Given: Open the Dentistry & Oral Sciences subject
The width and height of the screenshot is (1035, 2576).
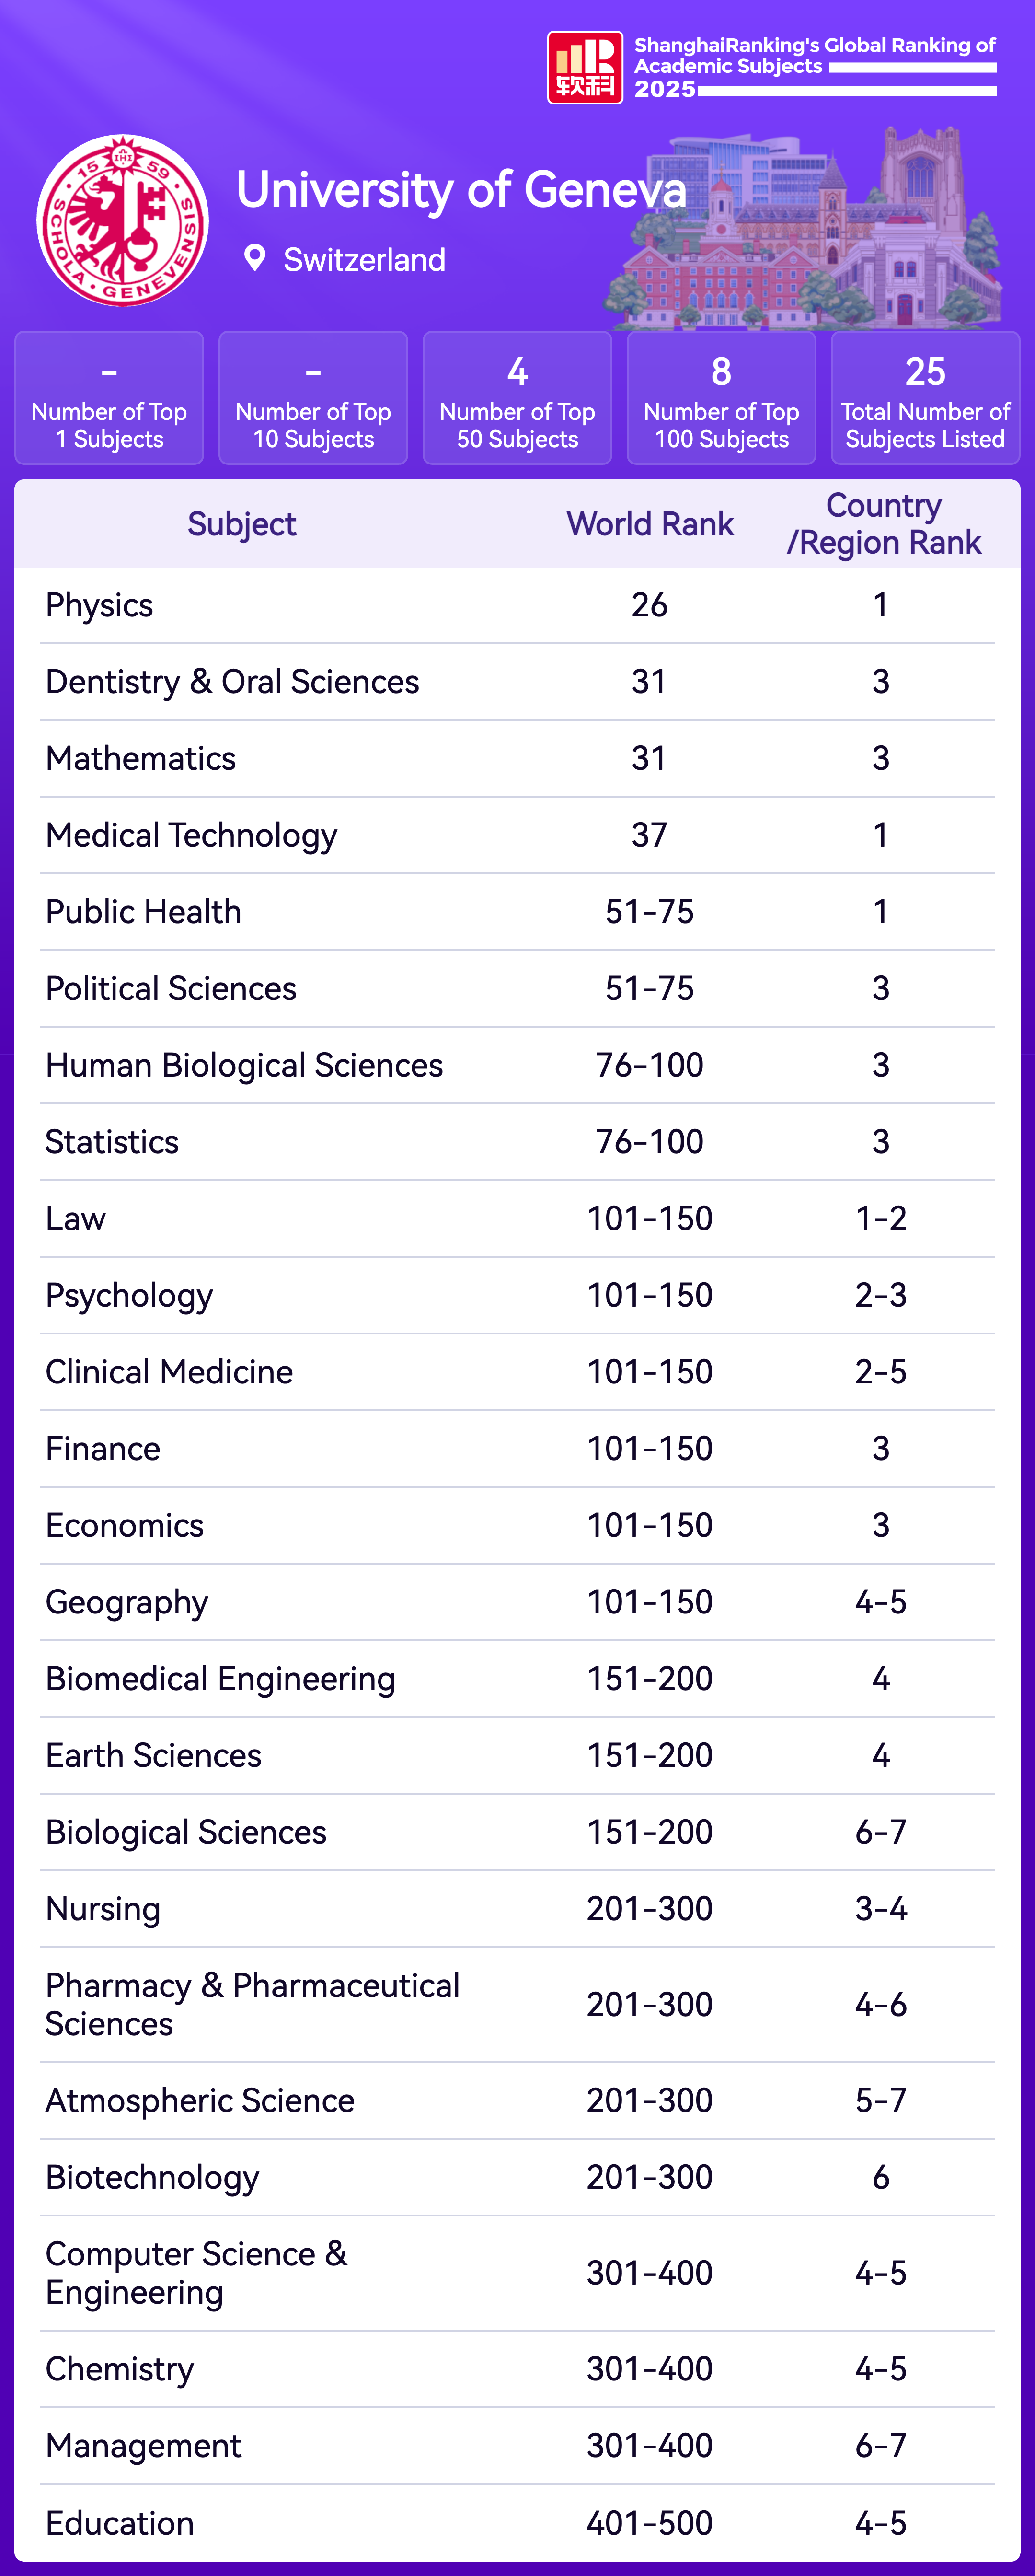Looking at the screenshot, I should 232,682.
